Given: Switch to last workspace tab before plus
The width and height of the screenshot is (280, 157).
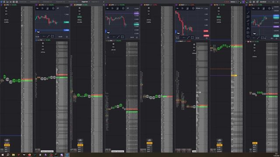Looking at the screenshot, I should 95,2.
